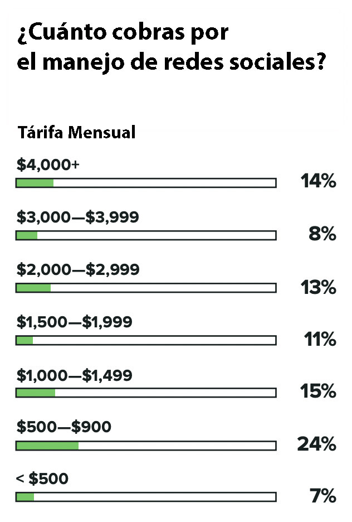
Task: Select the 24% percentage value
Action: point(317,444)
